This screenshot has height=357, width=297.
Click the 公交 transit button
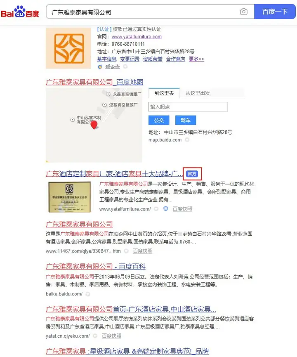tap(159, 120)
